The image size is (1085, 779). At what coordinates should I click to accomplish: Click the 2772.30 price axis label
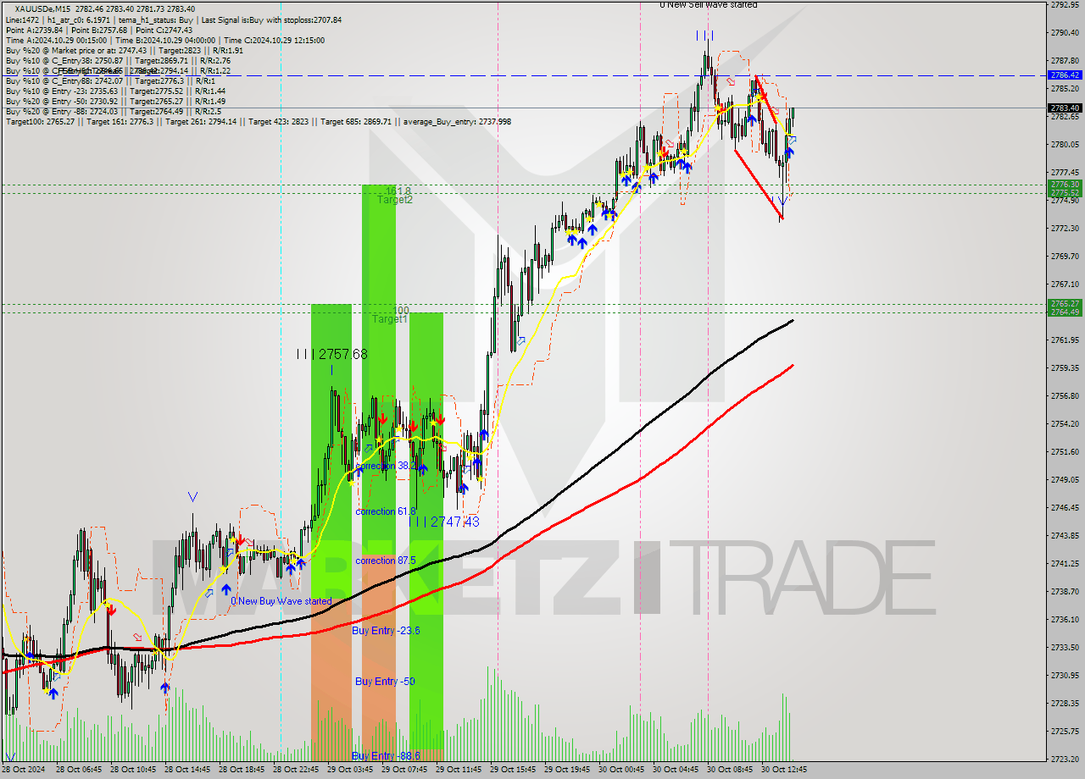tap(1065, 229)
